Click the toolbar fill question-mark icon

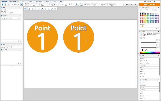click(25, 4)
